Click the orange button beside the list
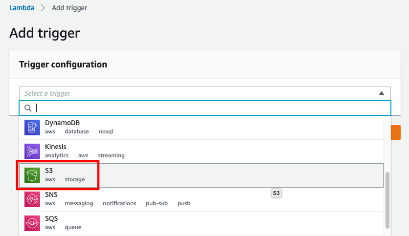 396,132
